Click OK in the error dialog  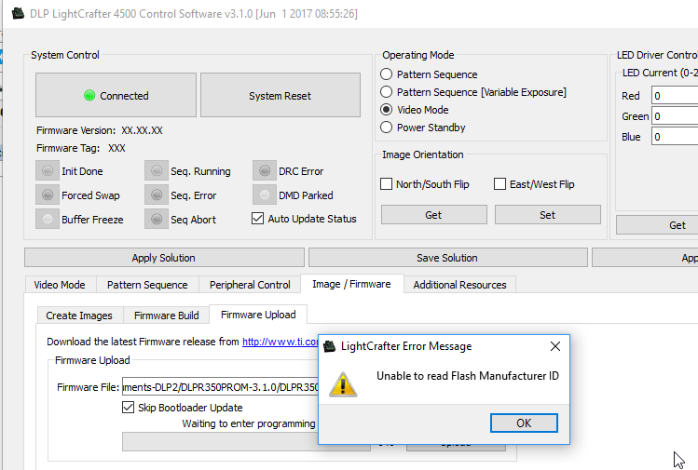pyautogui.click(x=524, y=423)
